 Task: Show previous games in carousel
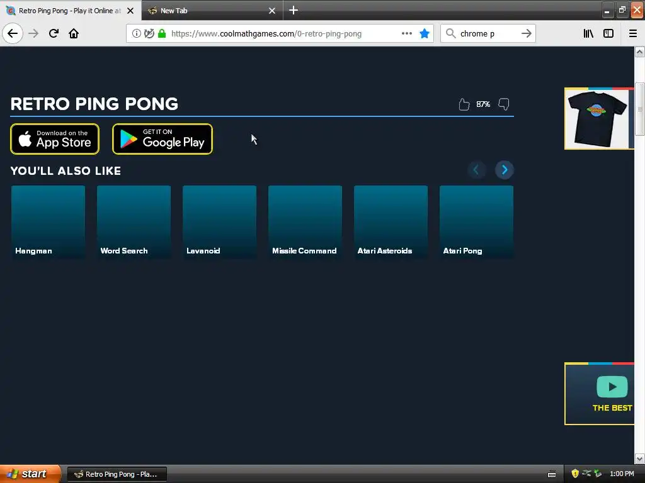click(x=476, y=170)
